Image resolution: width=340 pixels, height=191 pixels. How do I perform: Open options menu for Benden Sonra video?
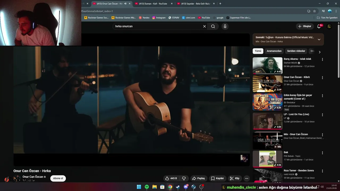[x=322, y=171]
